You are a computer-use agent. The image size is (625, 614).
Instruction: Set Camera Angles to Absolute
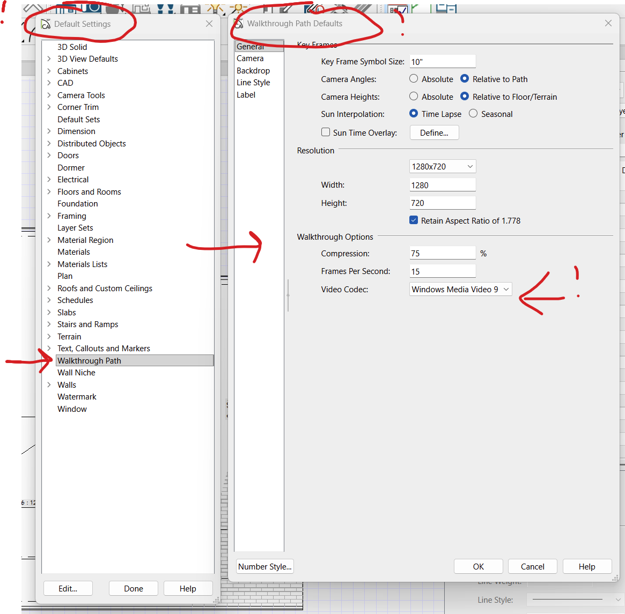(414, 79)
